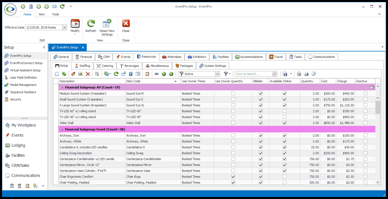Click the green refresh arrow in grid toolbar
The width and height of the screenshot is (388, 199).
click(x=116, y=74)
